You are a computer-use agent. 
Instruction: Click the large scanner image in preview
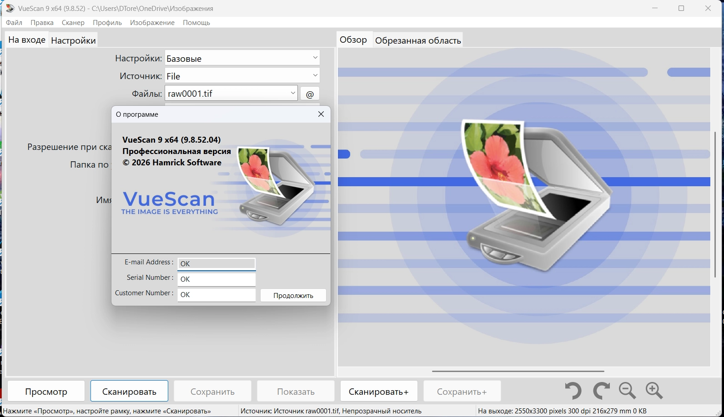click(x=537, y=196)
